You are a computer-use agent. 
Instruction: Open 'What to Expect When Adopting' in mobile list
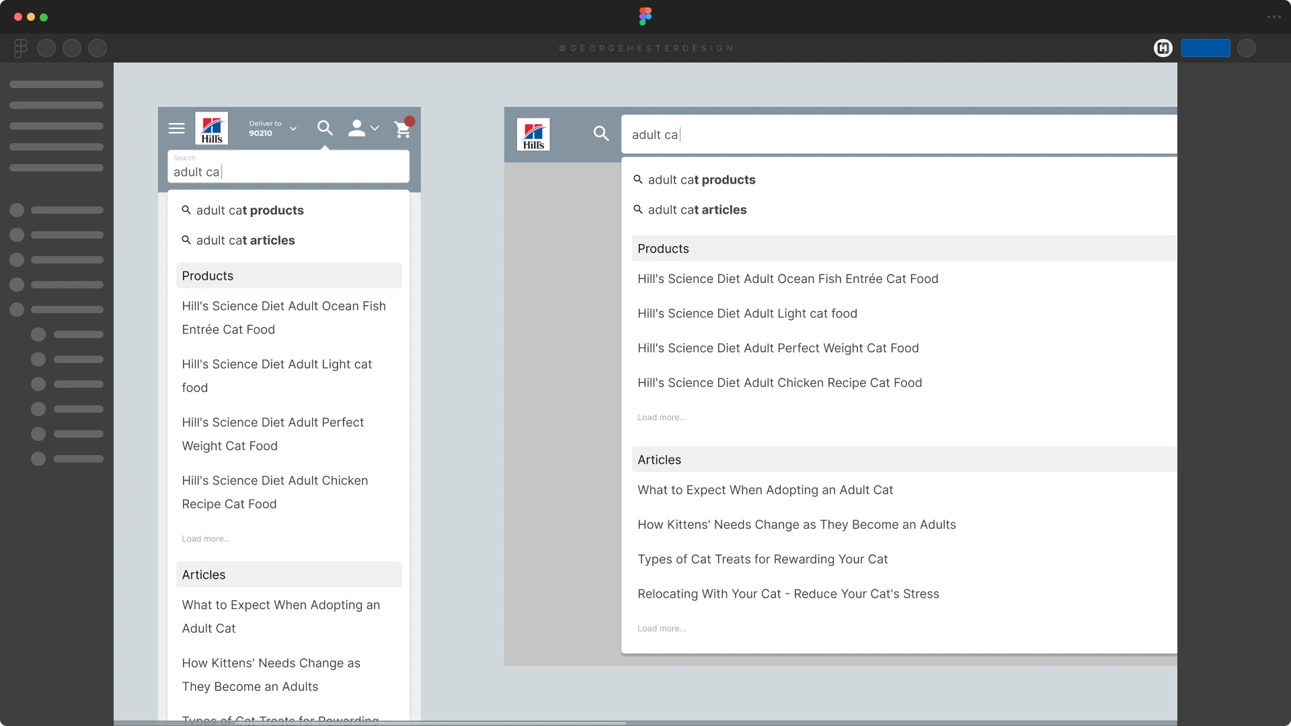(x=281, y=616)
